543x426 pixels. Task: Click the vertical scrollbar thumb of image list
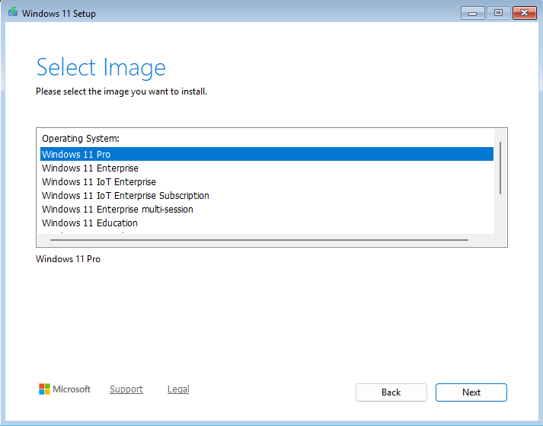click(500, 168)
